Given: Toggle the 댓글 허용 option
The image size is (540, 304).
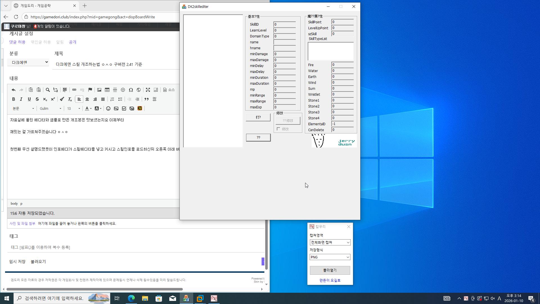Looking at the screenshot, I should [x=17, y=42].
